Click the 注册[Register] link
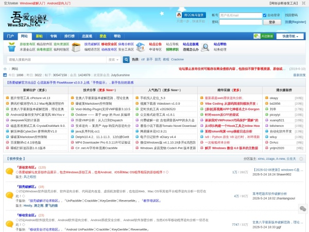Image resolution: width=309 pixels, height=232 pixels. [296, 22]
